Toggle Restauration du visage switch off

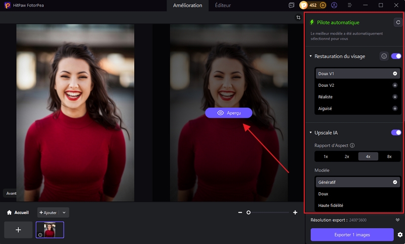click(396, 56)
